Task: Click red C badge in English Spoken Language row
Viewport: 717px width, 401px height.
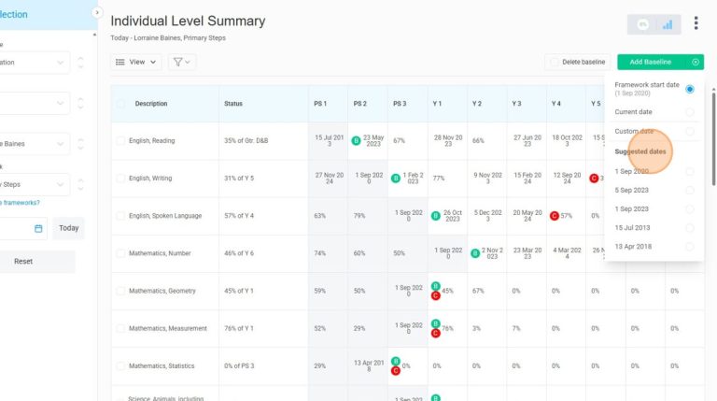Action: coord(555,216)
